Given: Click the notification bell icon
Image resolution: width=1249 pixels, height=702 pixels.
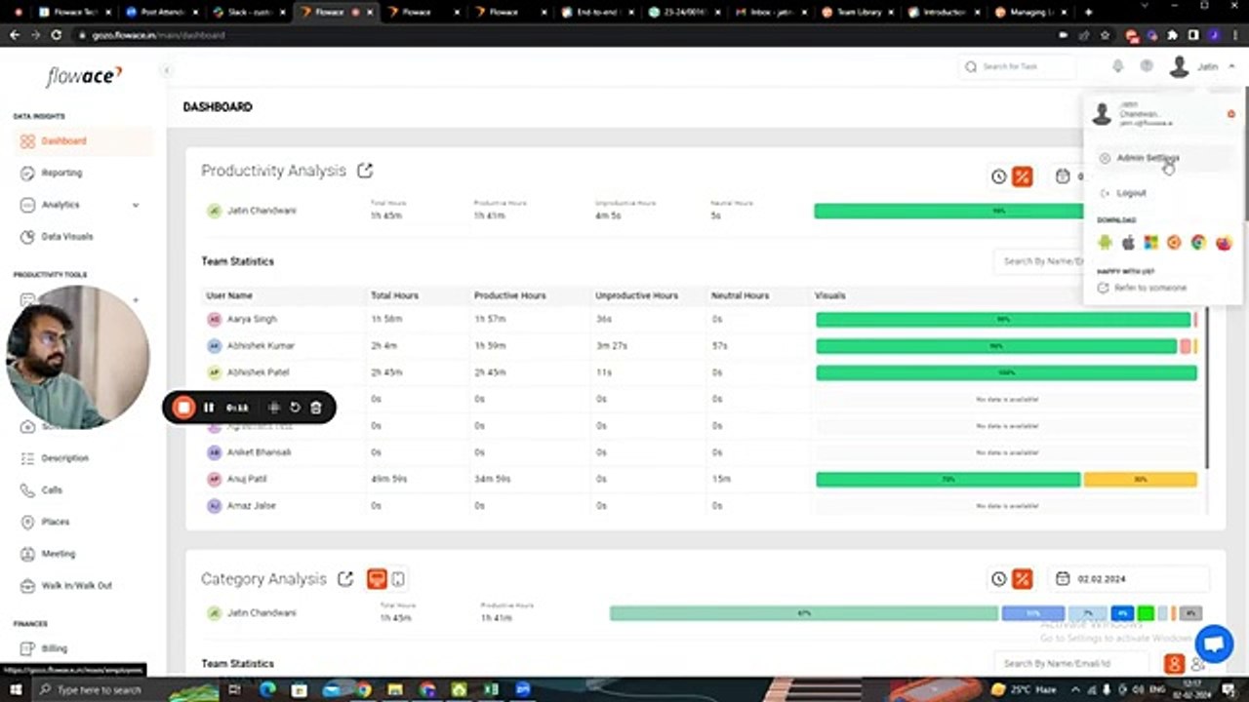Looking at the screenshot, I should tap(1118, 66).
